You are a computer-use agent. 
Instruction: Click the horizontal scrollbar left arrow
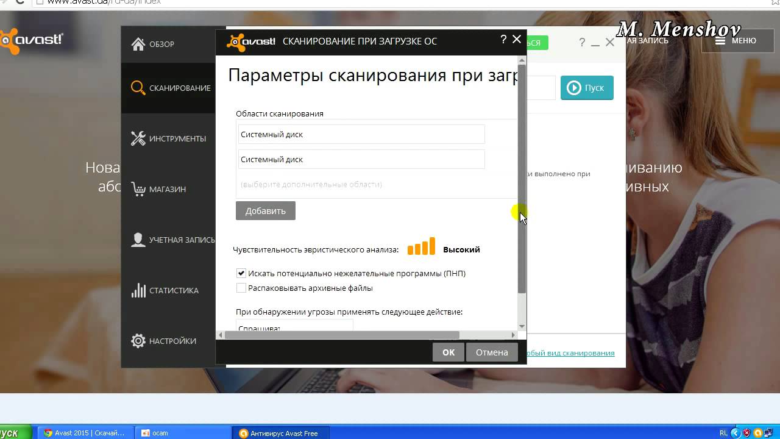[221, 335]
